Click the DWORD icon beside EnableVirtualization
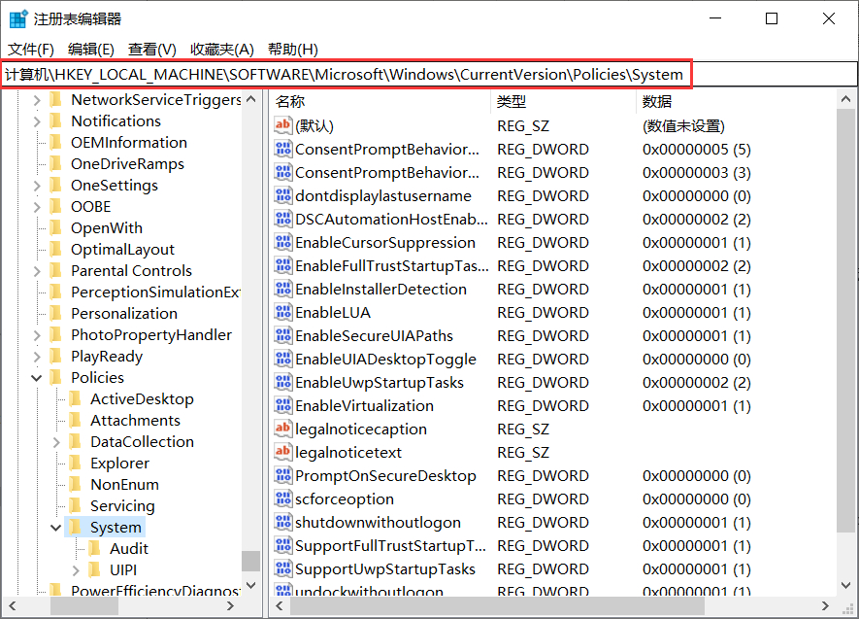 [284, 405]
